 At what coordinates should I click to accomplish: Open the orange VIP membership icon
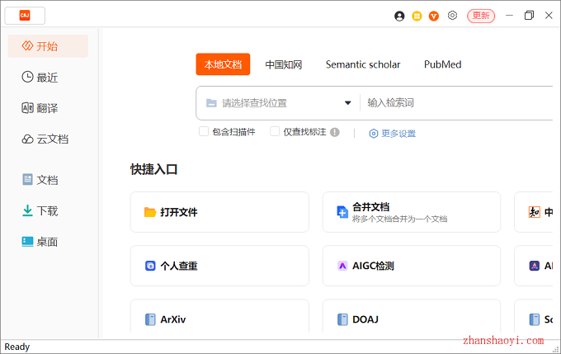[x=434, y=16]
